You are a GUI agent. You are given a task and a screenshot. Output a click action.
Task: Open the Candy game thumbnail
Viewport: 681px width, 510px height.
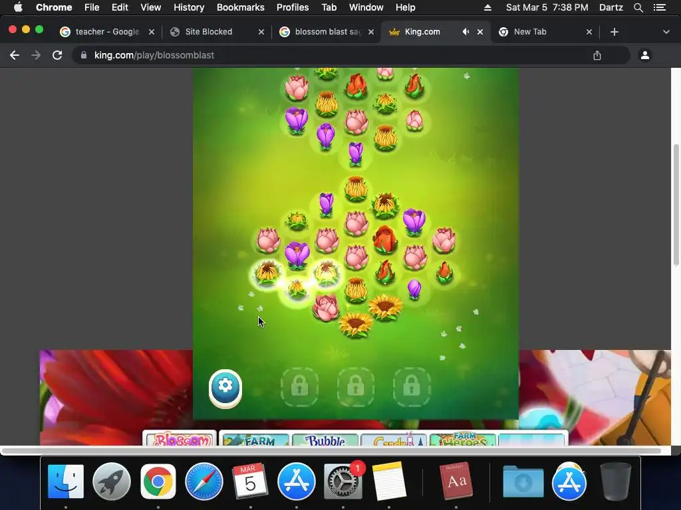[x=394, y=439]
